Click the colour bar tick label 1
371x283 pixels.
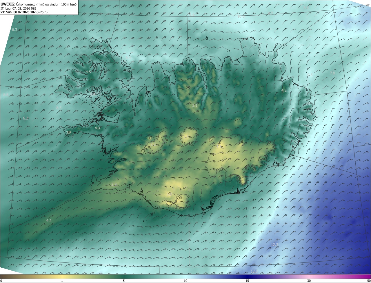62,281
